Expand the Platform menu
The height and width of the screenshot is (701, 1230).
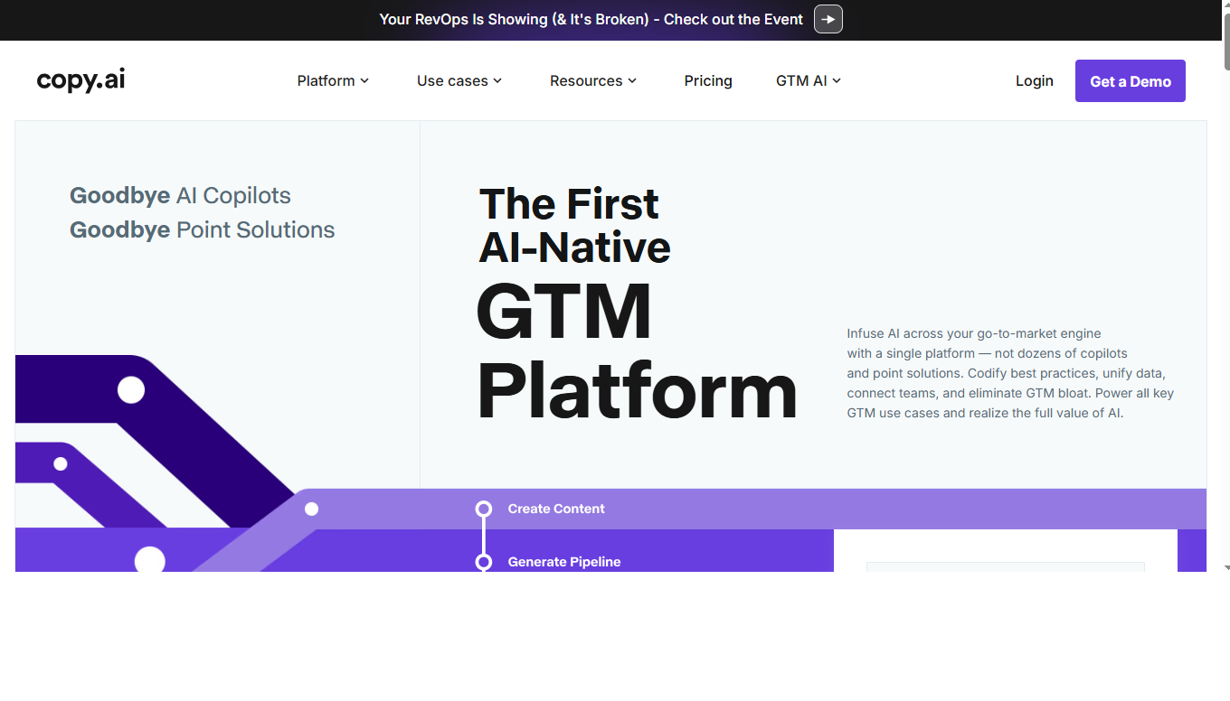(x=333, y=80)
